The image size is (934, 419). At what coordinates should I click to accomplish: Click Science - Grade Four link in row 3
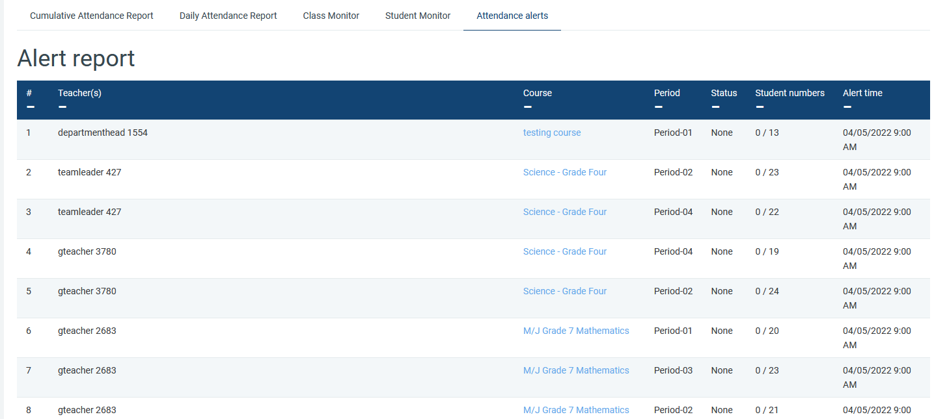pos(565,212)
